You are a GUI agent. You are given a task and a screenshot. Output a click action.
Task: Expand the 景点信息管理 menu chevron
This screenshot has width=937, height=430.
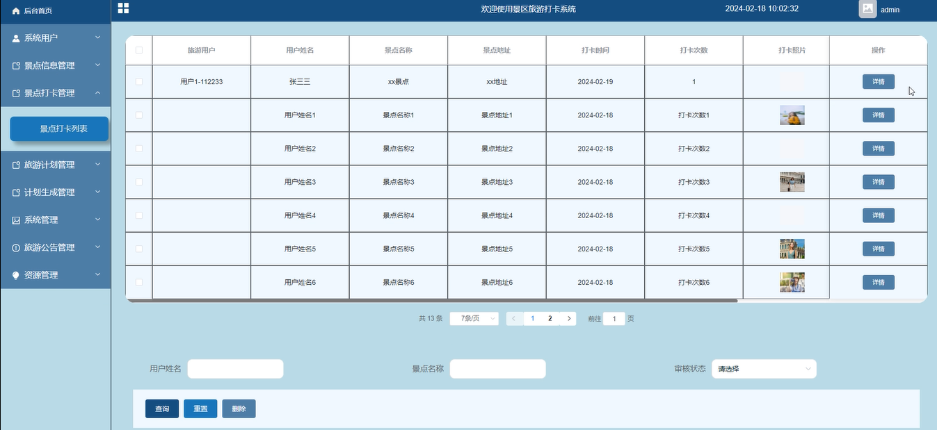[x=97, y=65]
